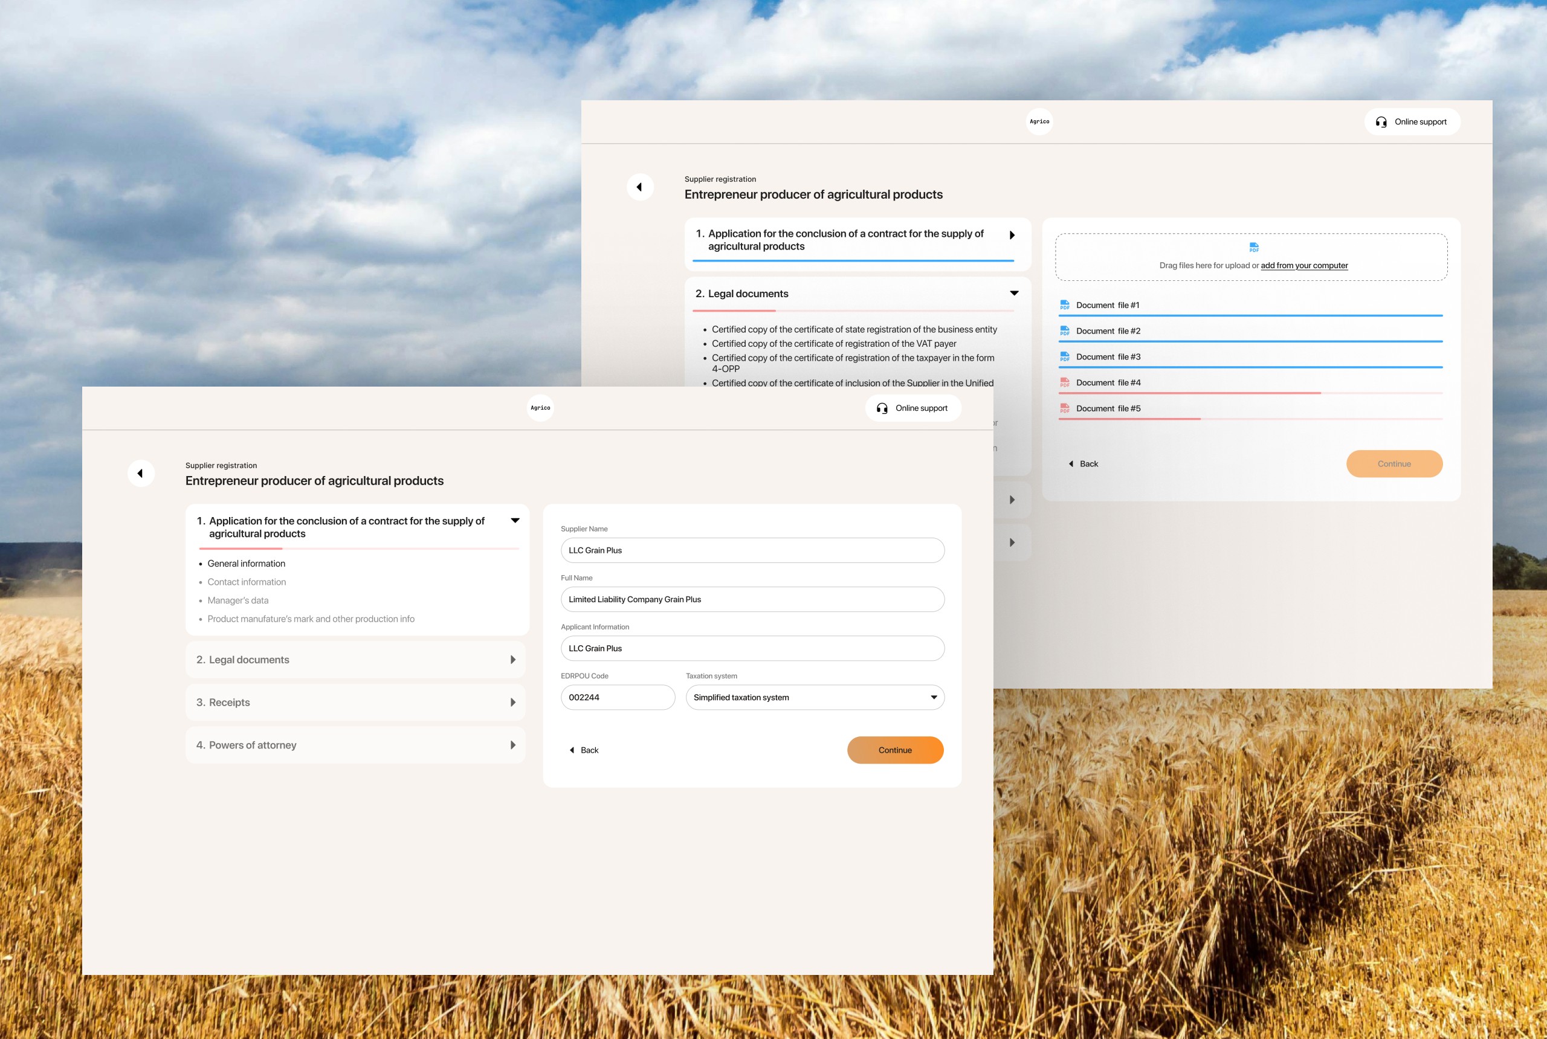Screen dimensions: 1547x1039
Task: Select the General information step
Action: (x=246, y=563)
